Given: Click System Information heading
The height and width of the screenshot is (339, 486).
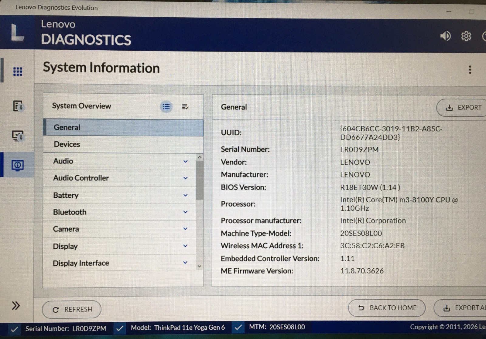Looking at the screenshot, I should pos(101,68).
